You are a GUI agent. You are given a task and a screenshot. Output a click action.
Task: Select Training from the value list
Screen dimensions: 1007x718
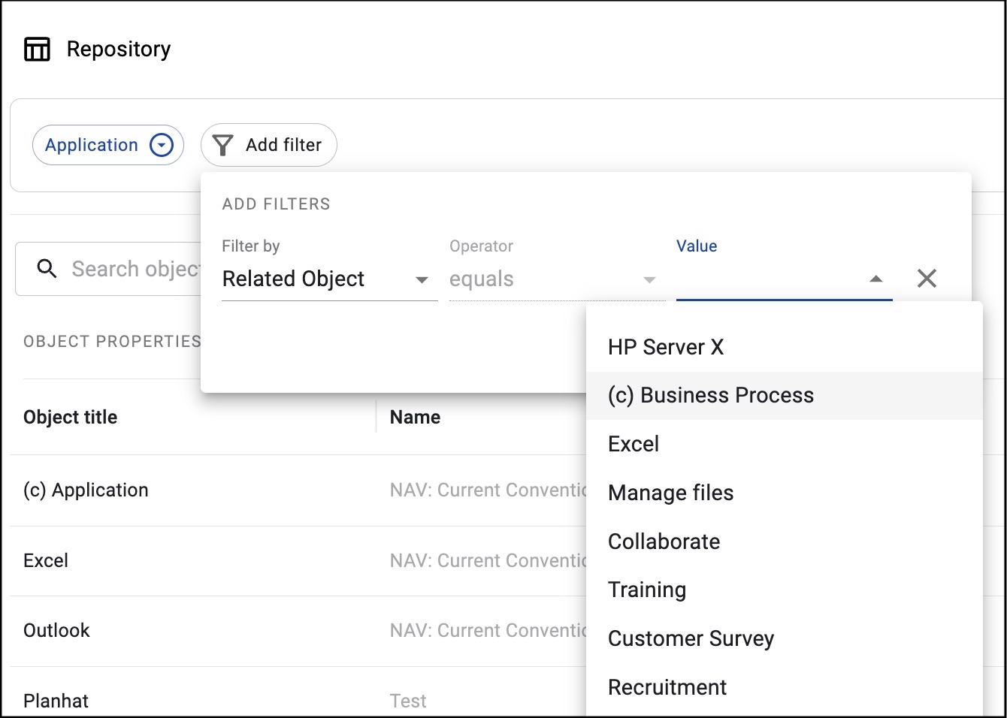point(784,590)
